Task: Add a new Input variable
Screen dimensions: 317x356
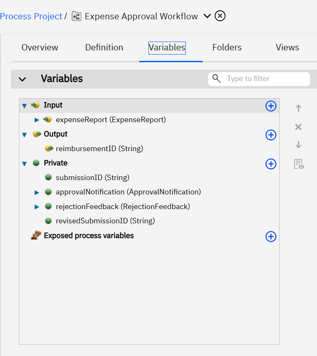Action: 271,106
